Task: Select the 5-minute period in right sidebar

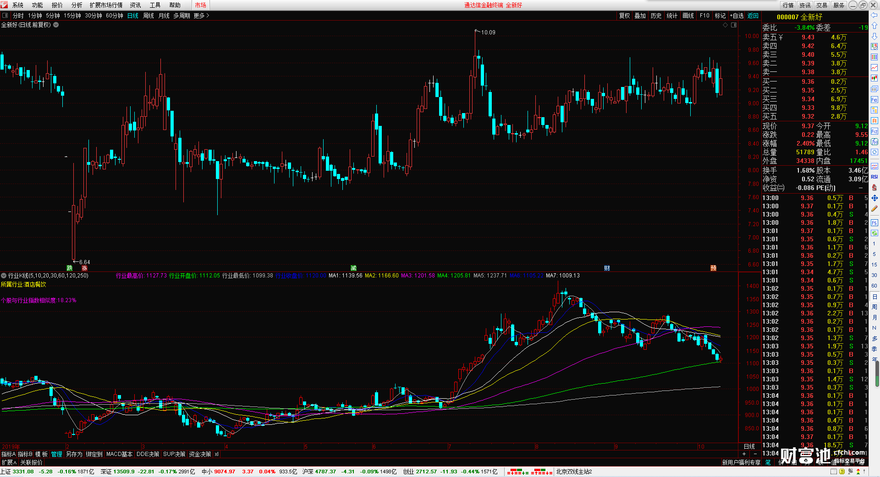Action: (x=874, y=254)
